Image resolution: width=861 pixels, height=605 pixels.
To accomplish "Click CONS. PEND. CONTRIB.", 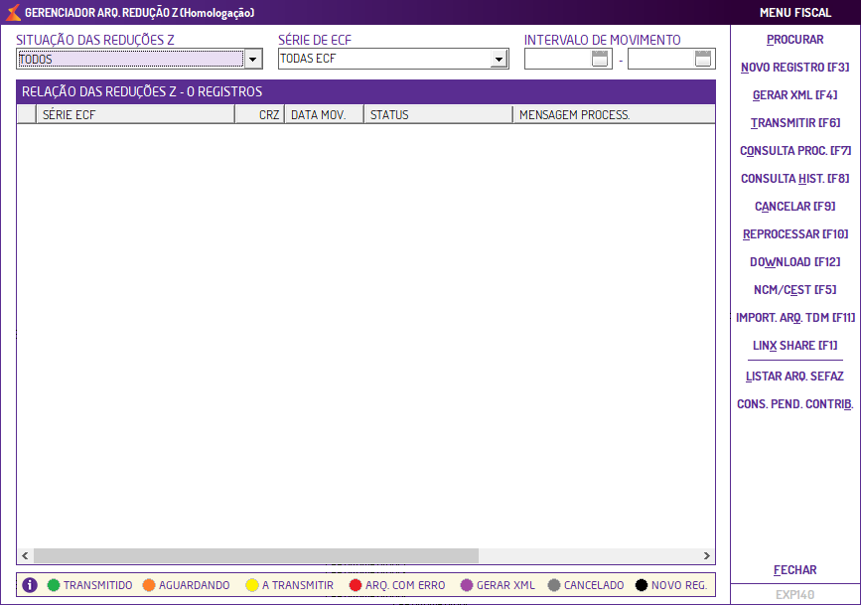I will [795, 404].
